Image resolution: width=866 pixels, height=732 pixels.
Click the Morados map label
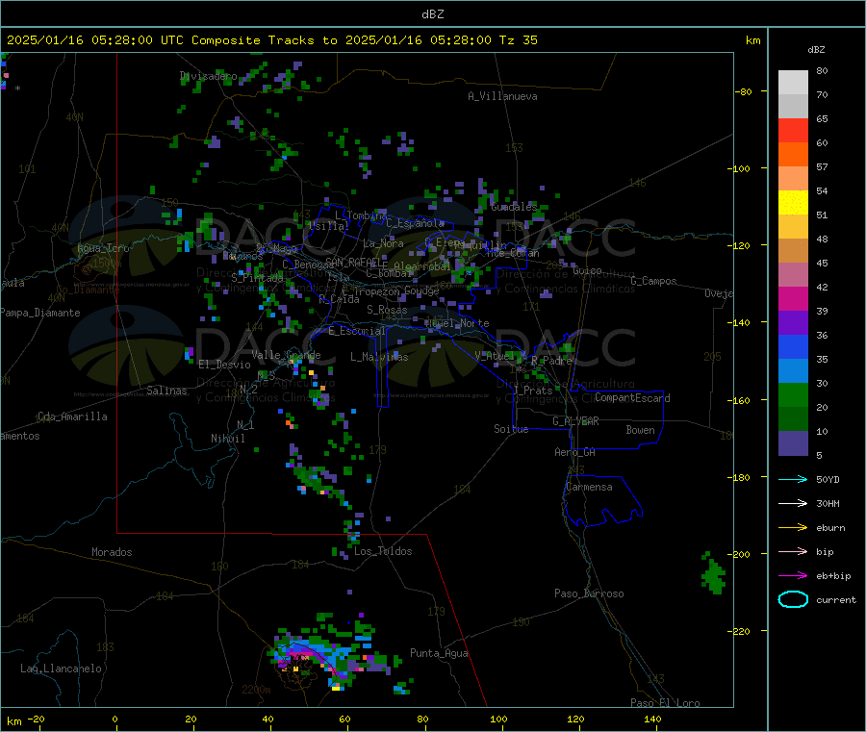point(112,552)
